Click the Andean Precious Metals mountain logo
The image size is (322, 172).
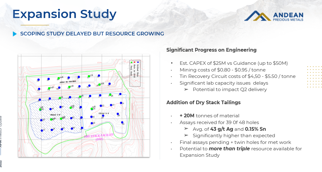[x=257, y=16]
